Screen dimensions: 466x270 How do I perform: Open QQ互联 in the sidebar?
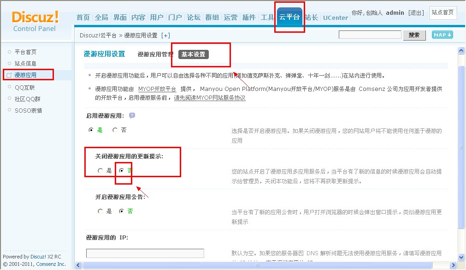point(25,88)
